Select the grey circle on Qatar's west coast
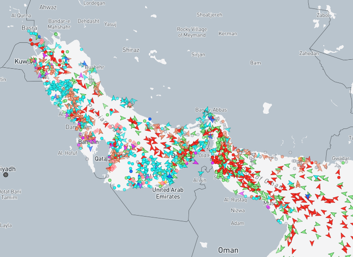The width and height of the screenshot is (353, 257). point(87,159)
